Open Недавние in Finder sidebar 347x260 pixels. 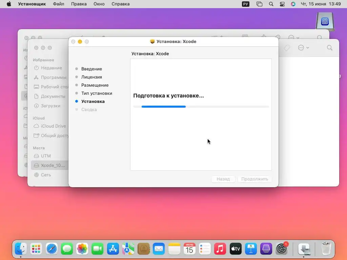[x=51, y=68]
